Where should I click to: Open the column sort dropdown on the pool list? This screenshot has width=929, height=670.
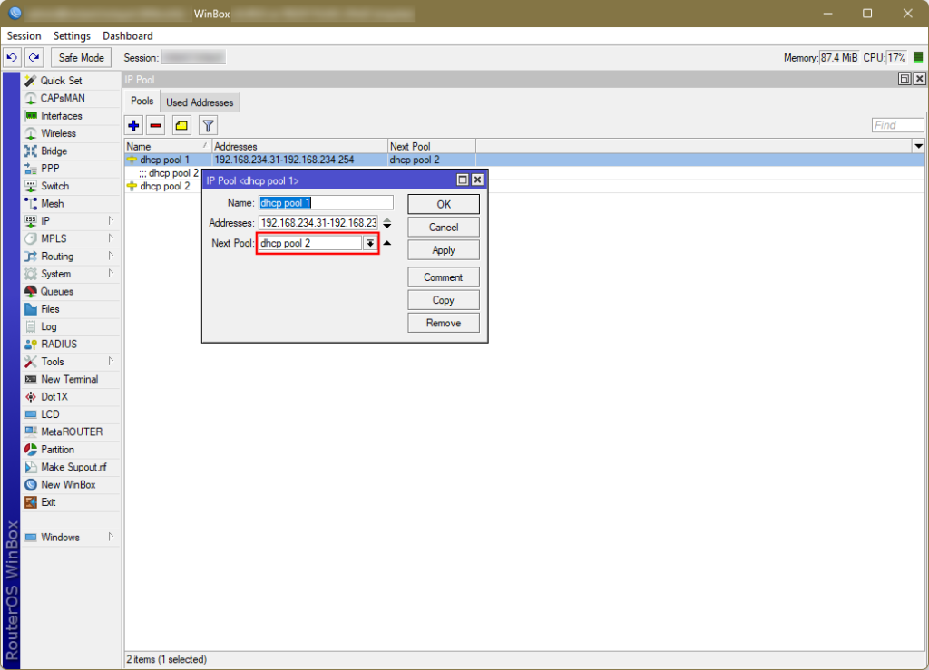(918, 145)
